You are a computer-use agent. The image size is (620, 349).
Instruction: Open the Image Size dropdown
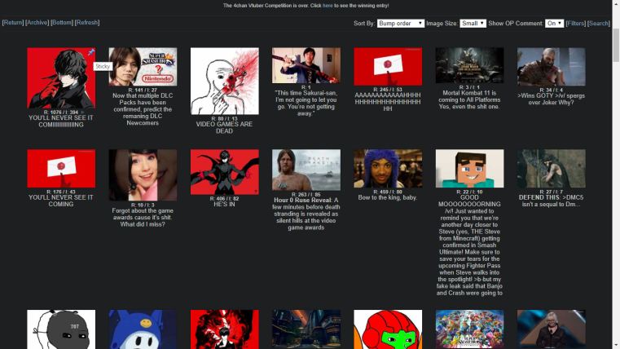click(473, 24)
